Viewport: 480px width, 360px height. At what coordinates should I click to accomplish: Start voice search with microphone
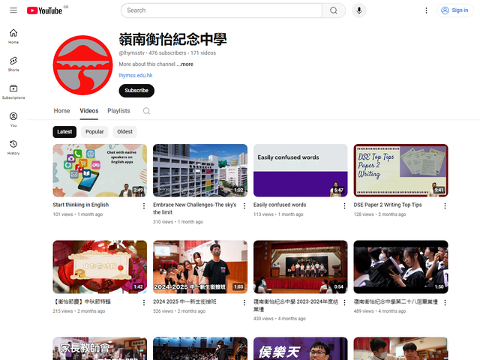point(359,10)
